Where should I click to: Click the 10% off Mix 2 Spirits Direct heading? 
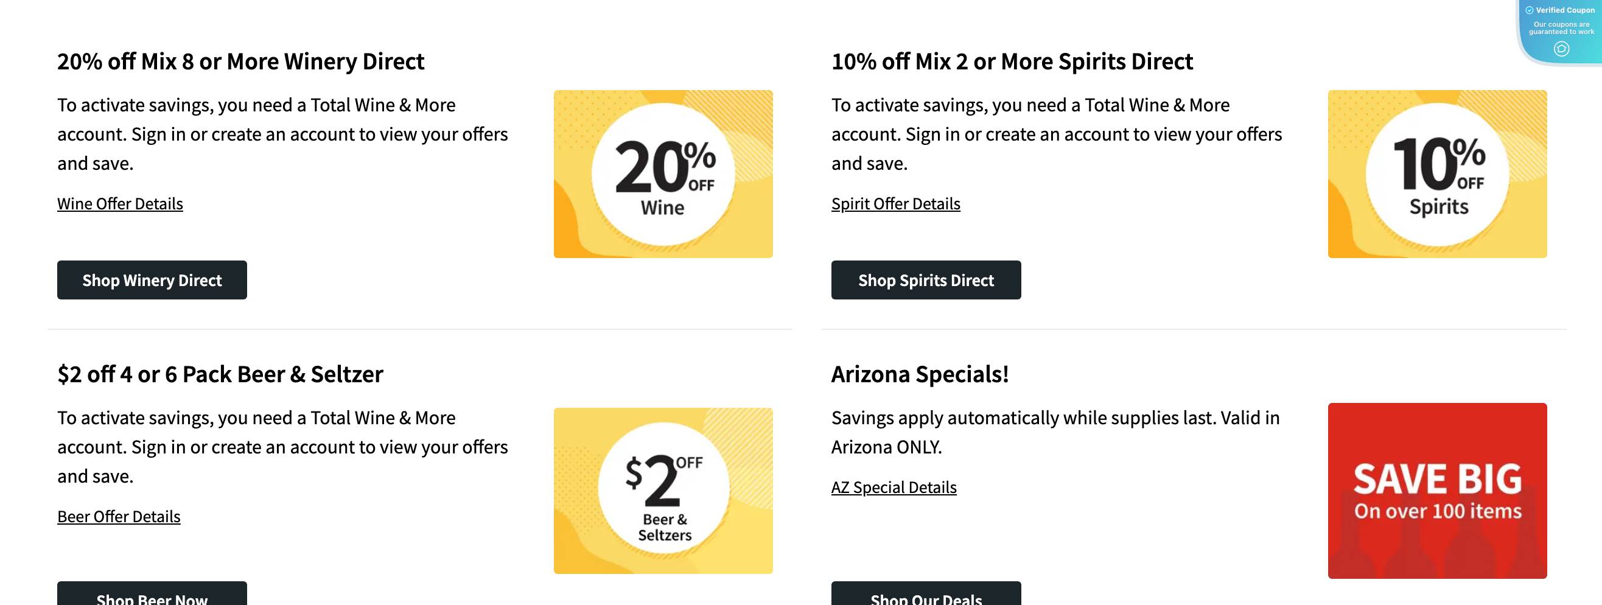click(1012, 61)
